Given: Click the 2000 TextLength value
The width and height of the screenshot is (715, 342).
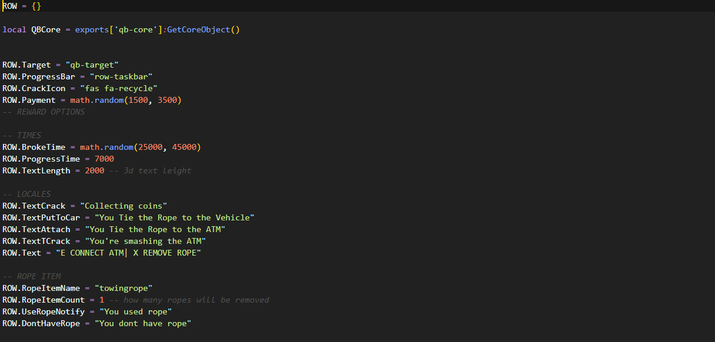Looking at the screenshot, I should (94, 170).
